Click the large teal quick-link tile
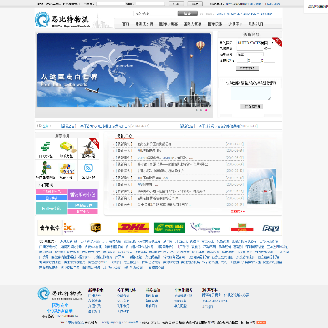This screenshot has width=328, height=328. (51, 209)
